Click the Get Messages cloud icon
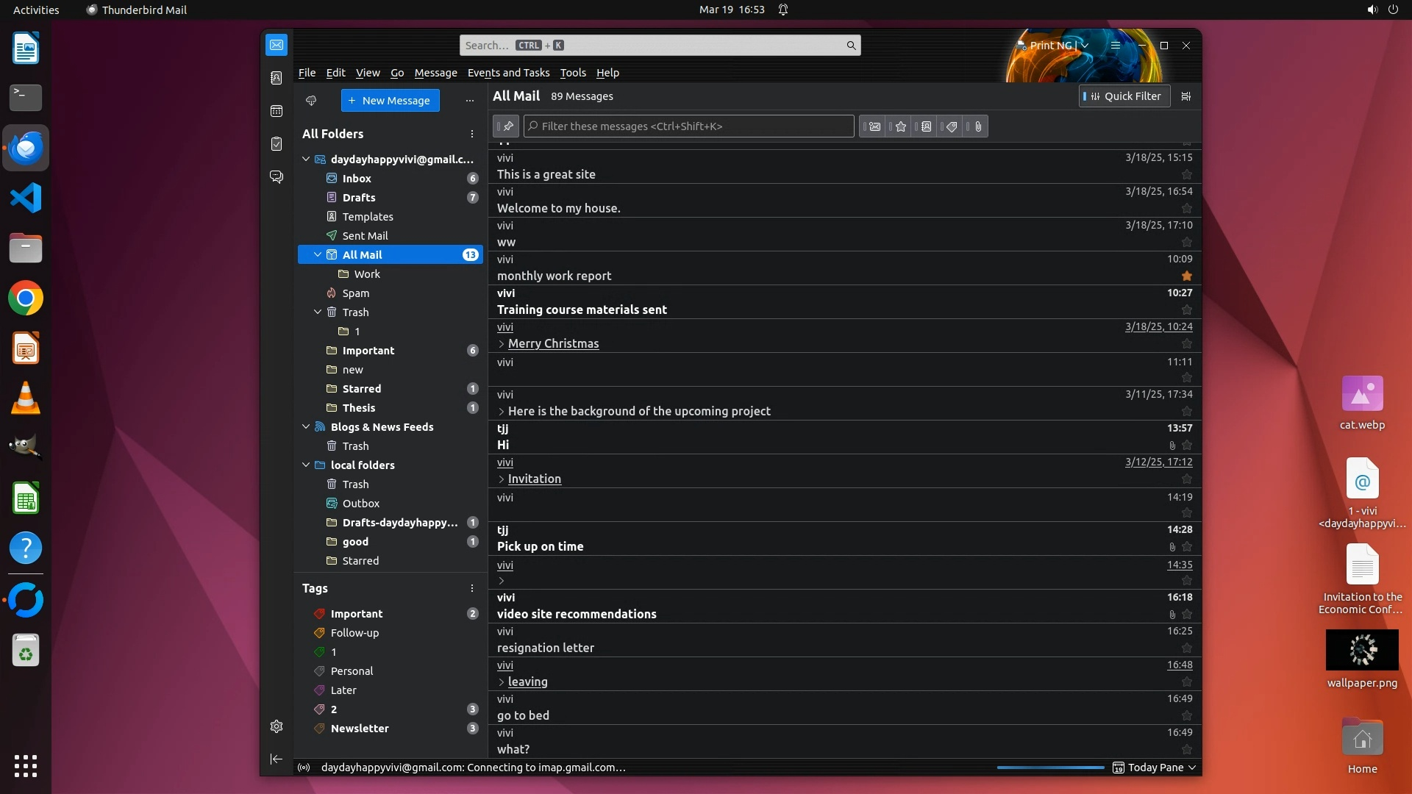 click(x=311, y=101)
